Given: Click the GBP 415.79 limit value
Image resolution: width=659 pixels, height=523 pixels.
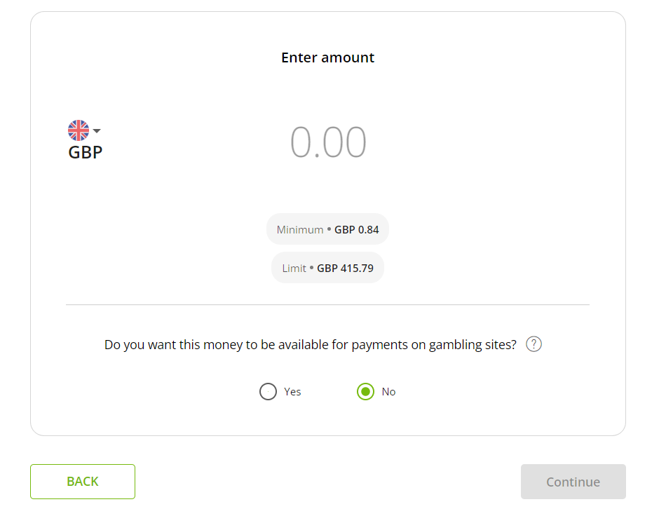Looking at the screenshot, I should [345, 269].
